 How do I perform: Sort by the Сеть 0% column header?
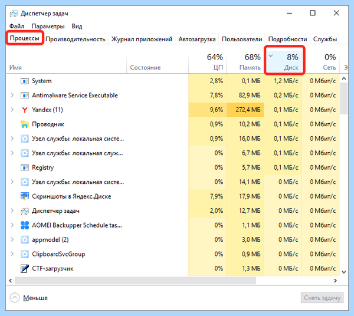(320, 63)
